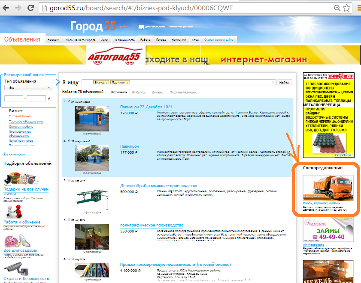Open the Подарки на все случаи жизни link
The height and width of the screenshot is (283, 361).
(26, 191)
